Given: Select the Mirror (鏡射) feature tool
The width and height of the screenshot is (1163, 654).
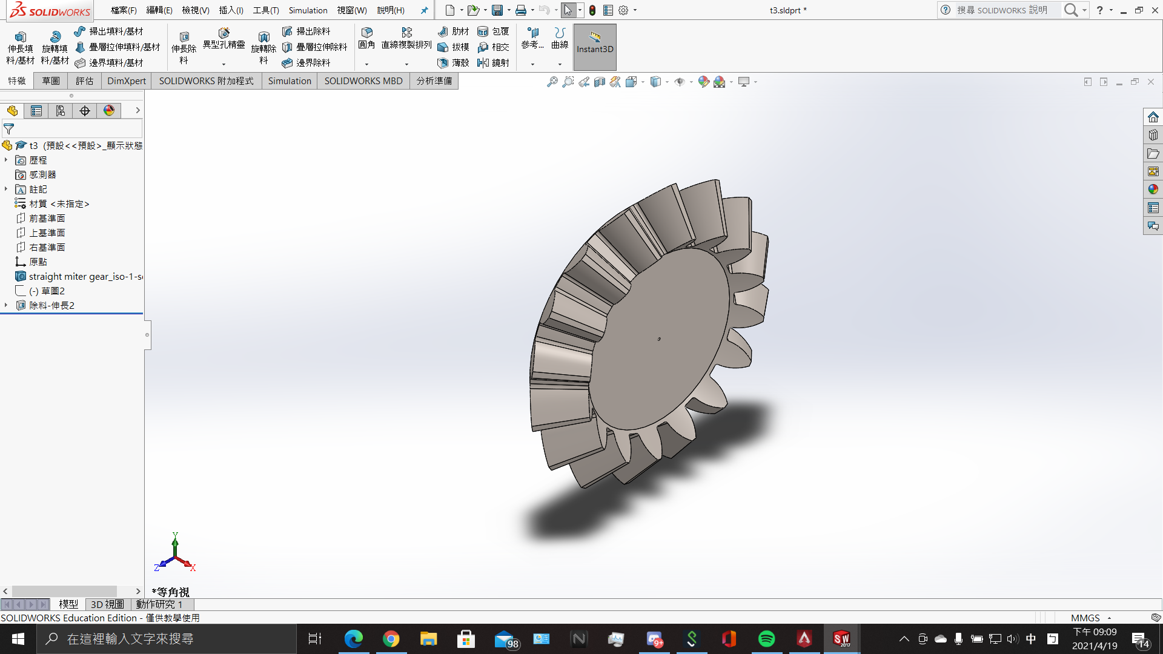Looking at the screenshot, I should pos(493,62).
